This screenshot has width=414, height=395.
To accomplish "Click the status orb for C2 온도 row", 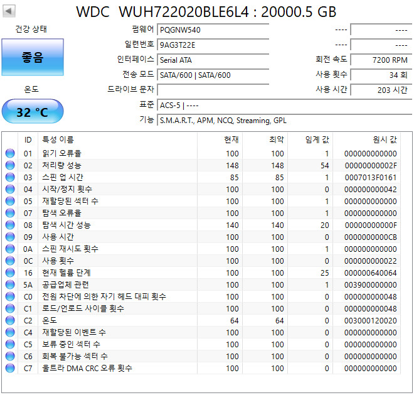I will [10, 320].
